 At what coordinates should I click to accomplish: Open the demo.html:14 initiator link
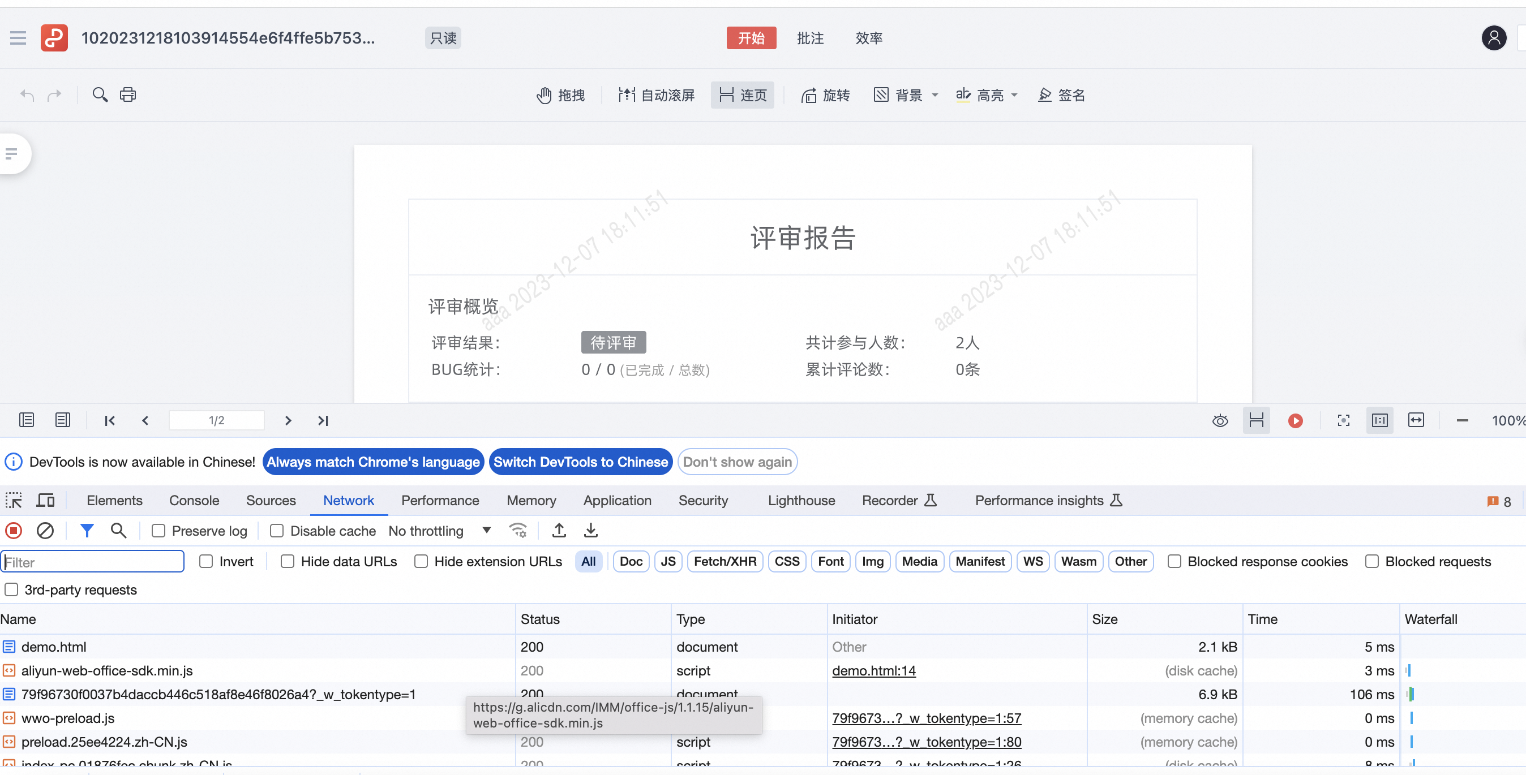(x=873, y=670)
